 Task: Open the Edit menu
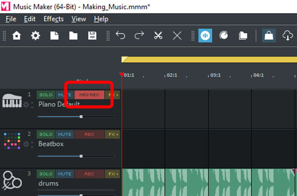[30, 19]
